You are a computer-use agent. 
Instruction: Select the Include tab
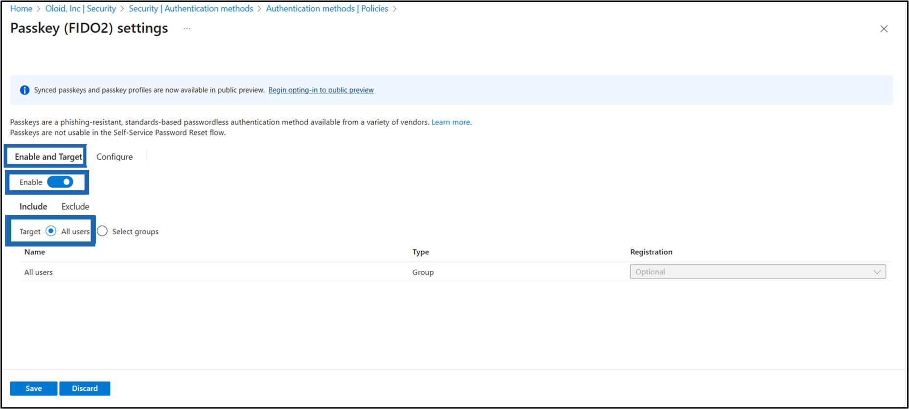(33, 207)
